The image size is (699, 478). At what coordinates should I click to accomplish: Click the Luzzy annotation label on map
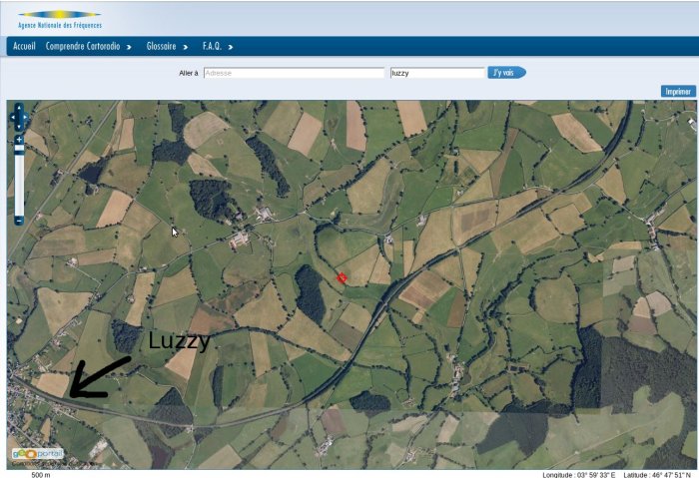(x=179, y=341)
